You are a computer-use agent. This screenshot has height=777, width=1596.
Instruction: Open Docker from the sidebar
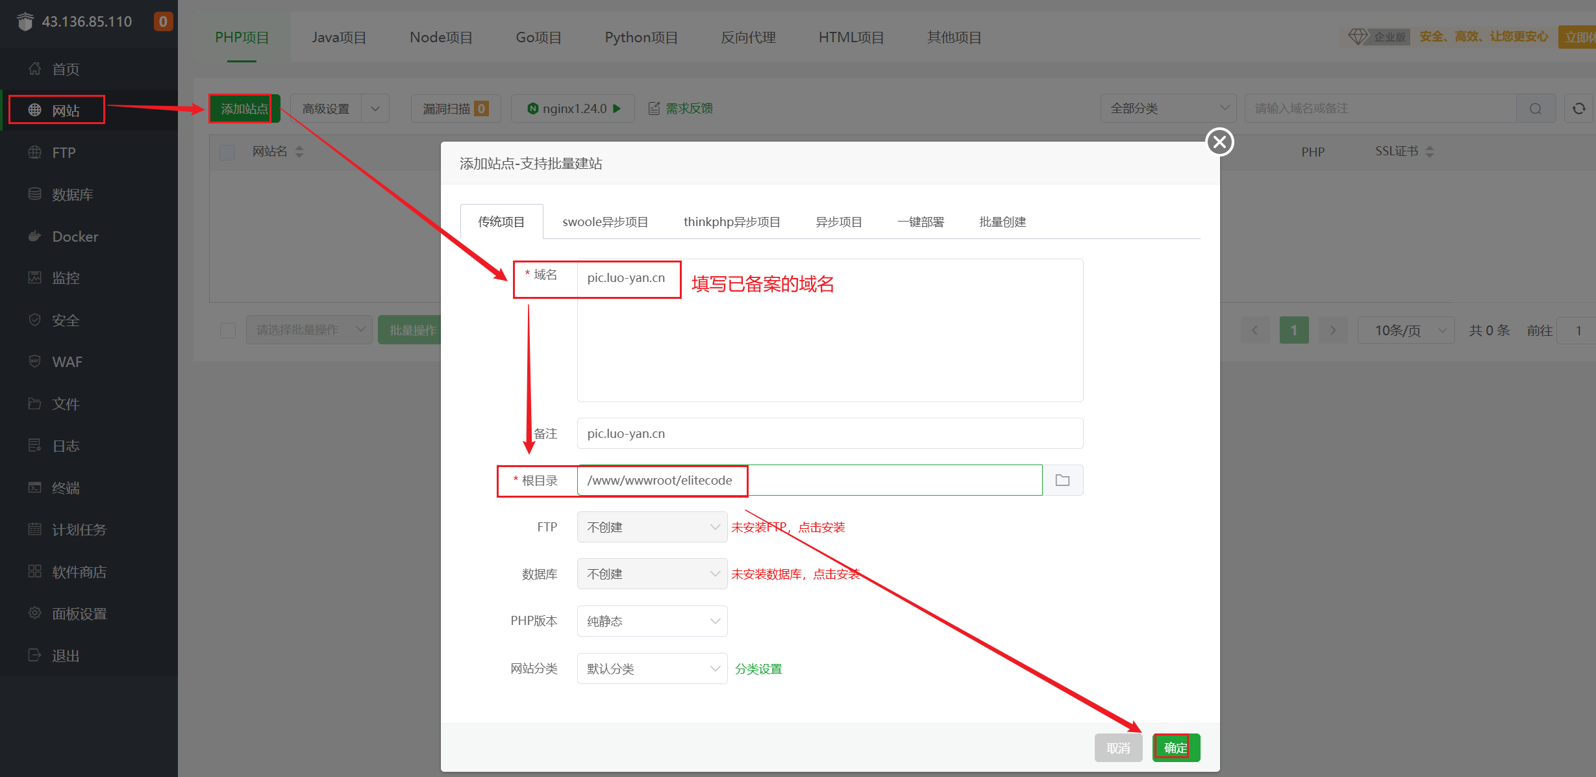tap(75, 236)
